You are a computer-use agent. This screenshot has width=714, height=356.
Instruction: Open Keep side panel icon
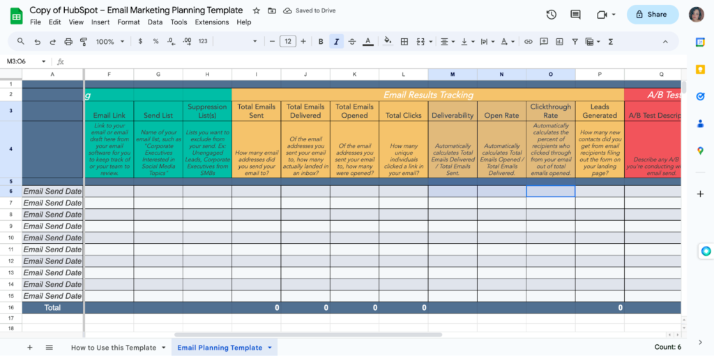point(700,69)
